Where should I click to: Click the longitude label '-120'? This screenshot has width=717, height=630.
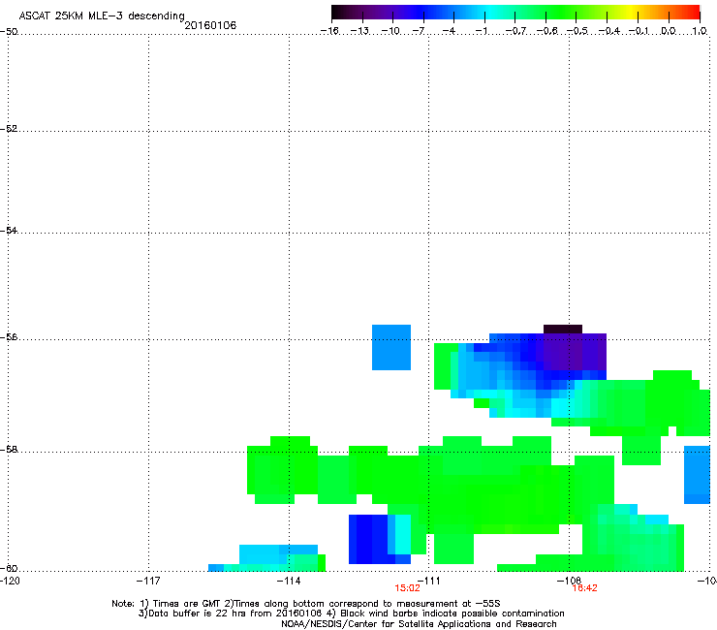pos(9,581)
